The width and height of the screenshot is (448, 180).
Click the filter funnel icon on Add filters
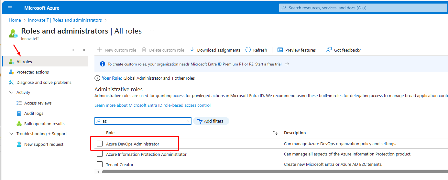200,121
